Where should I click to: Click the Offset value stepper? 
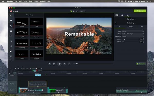[143, 42]
